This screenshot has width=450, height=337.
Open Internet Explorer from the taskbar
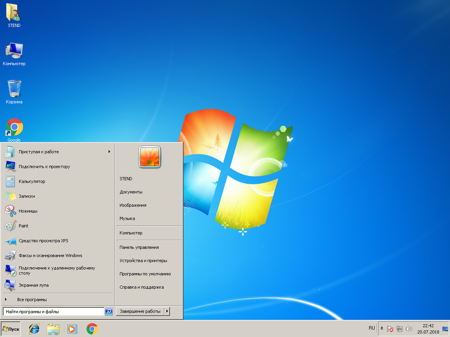pyautogui.click(x=34, y=329)
